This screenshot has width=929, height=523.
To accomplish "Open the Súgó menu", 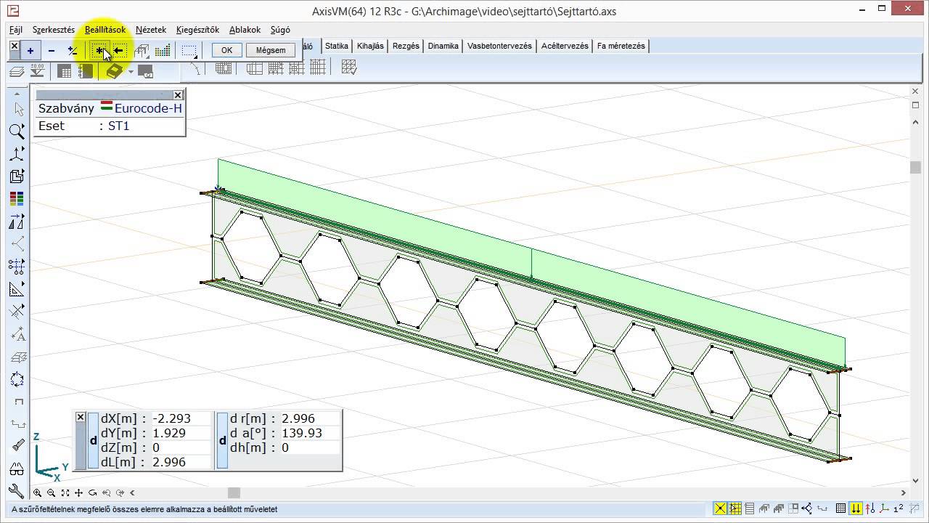I will click(280, 30).
